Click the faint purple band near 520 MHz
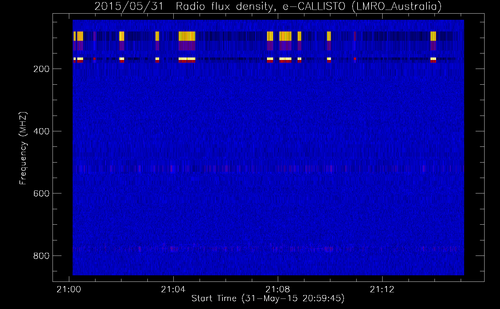This screenshot has height=309, width=500. click(x=268, y=169)
